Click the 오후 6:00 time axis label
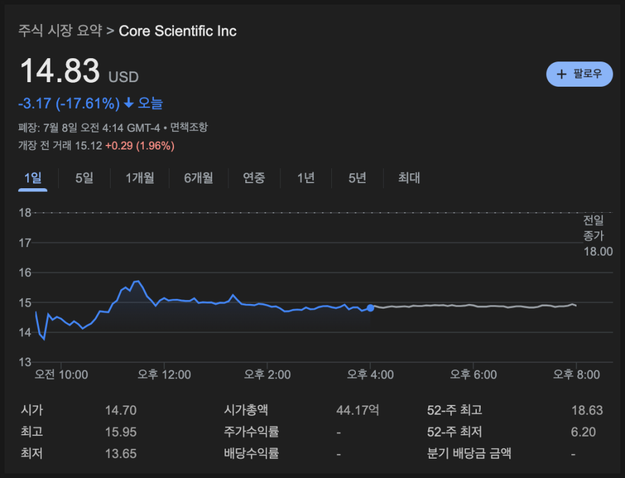This screenshot has height=478, width=625. click(474, 375)
